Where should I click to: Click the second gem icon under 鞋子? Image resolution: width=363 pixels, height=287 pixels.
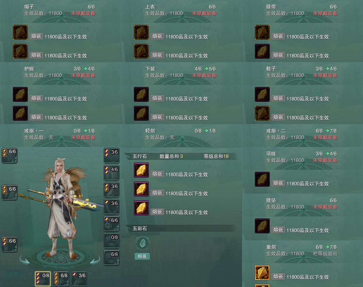(262, 113)
